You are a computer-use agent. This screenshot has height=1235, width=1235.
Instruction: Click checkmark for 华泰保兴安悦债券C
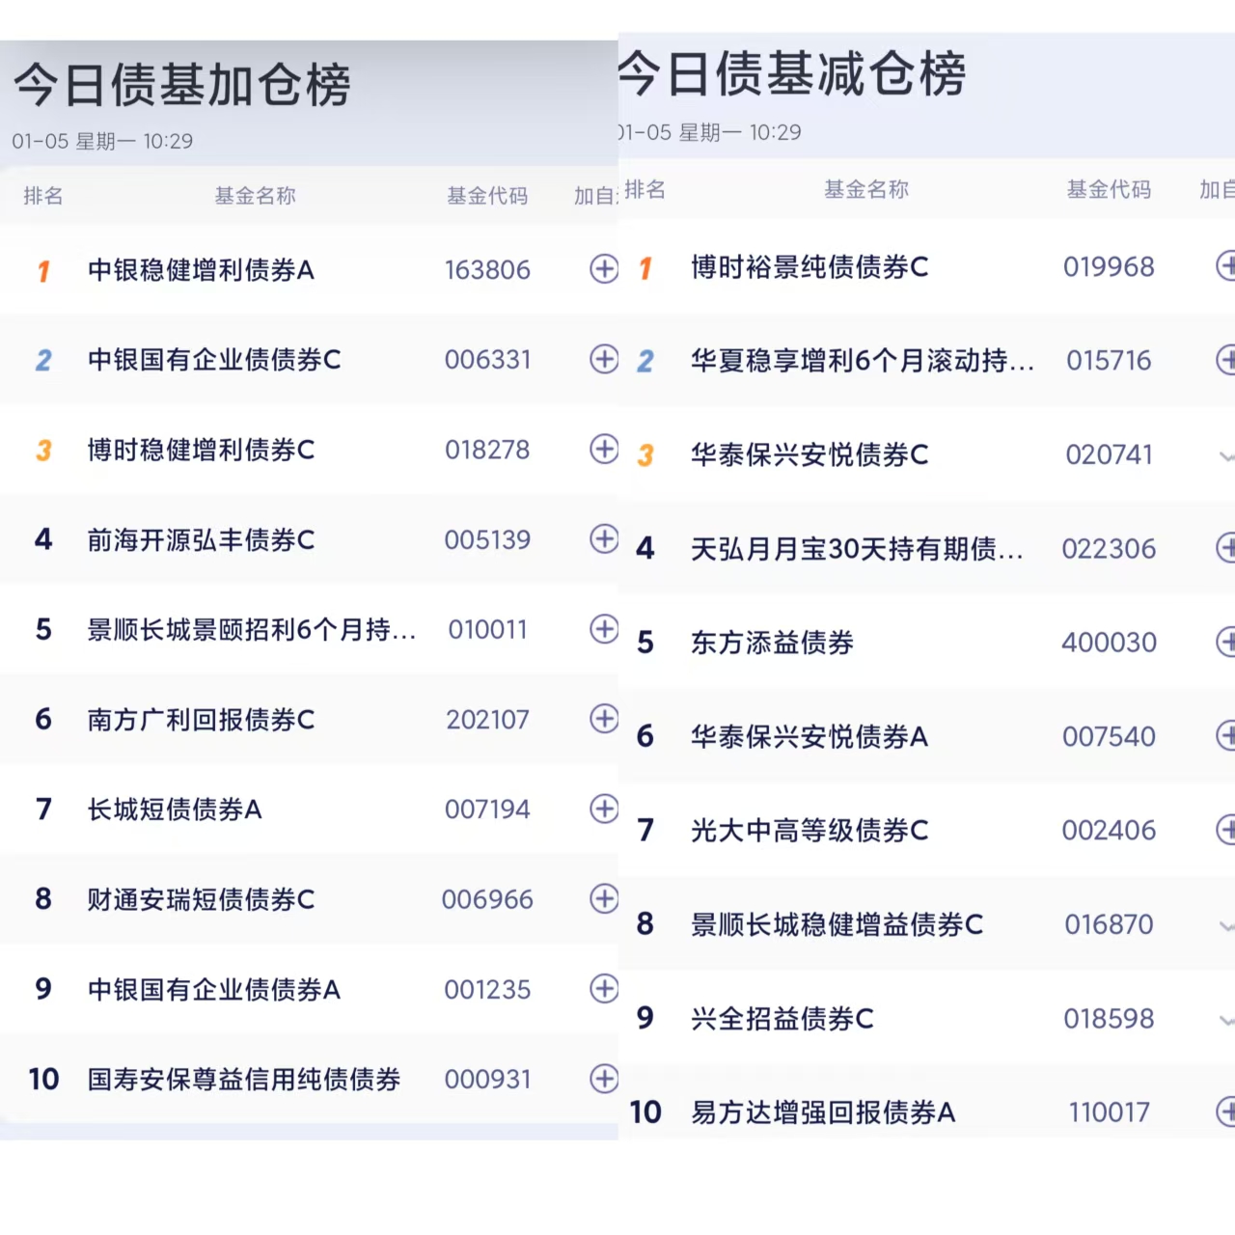[x=1226, y=456]
